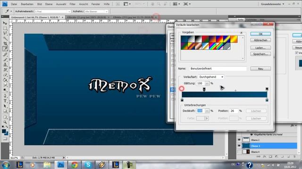Viewport: 302px width, 169px height.
Task: Select the Type tool
Action: pyautogui.click(x=5, y=101)
